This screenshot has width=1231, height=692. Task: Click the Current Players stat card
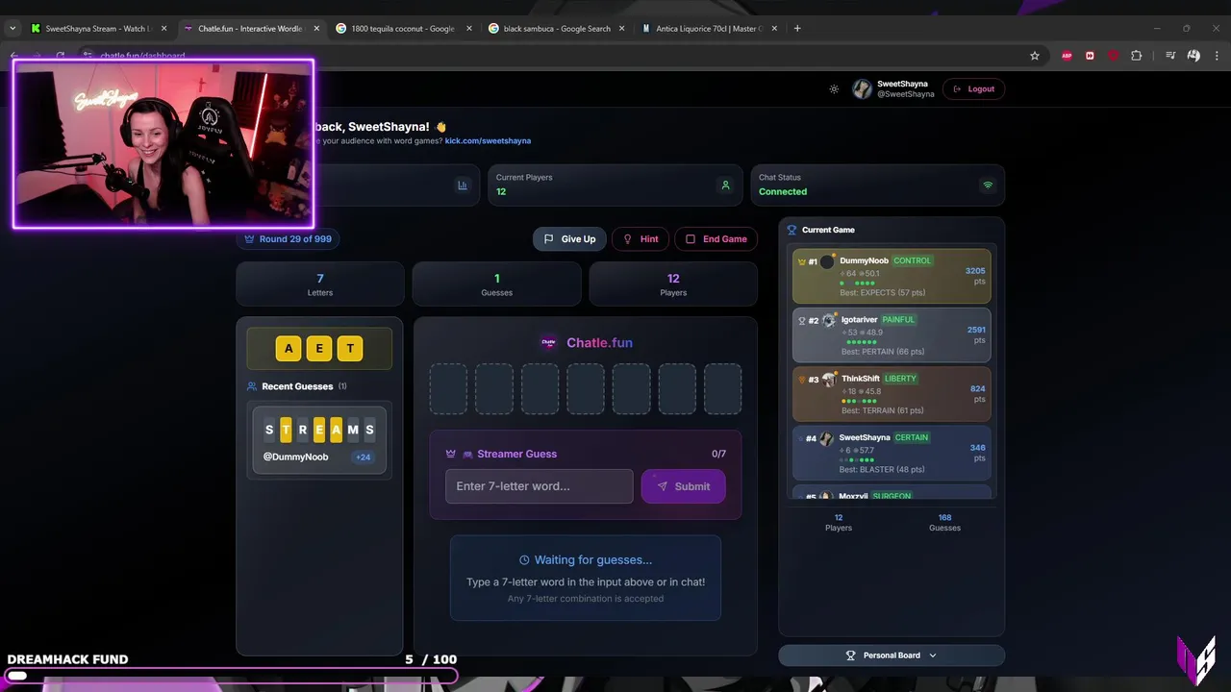(x=614, y=185)
